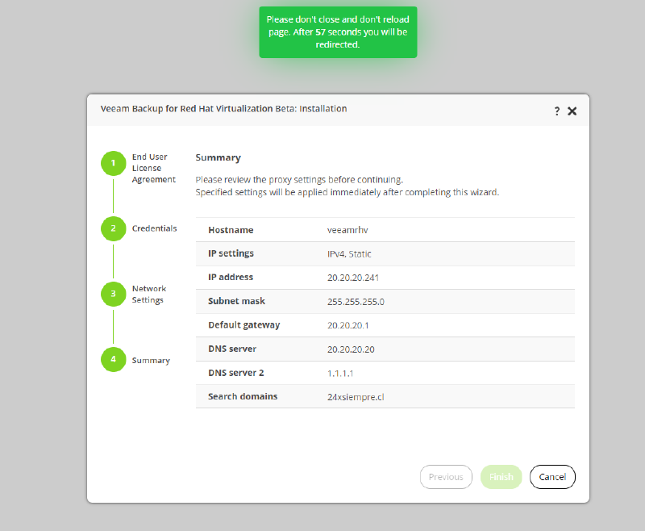Click the IP address row label

click(231, 278)
